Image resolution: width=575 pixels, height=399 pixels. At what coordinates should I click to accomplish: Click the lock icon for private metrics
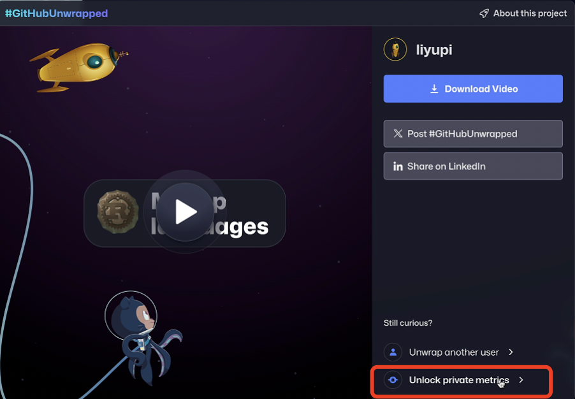tap(393, 380)
